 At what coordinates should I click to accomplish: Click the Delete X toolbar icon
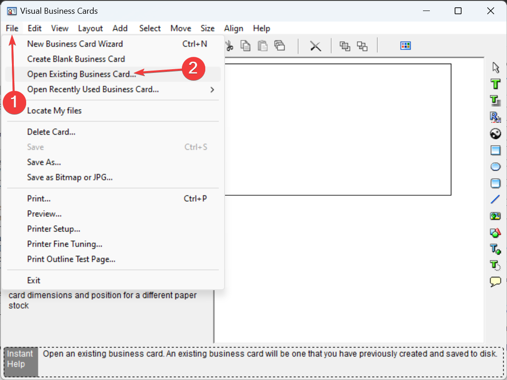pyautogui.click(x=315, y=46)
